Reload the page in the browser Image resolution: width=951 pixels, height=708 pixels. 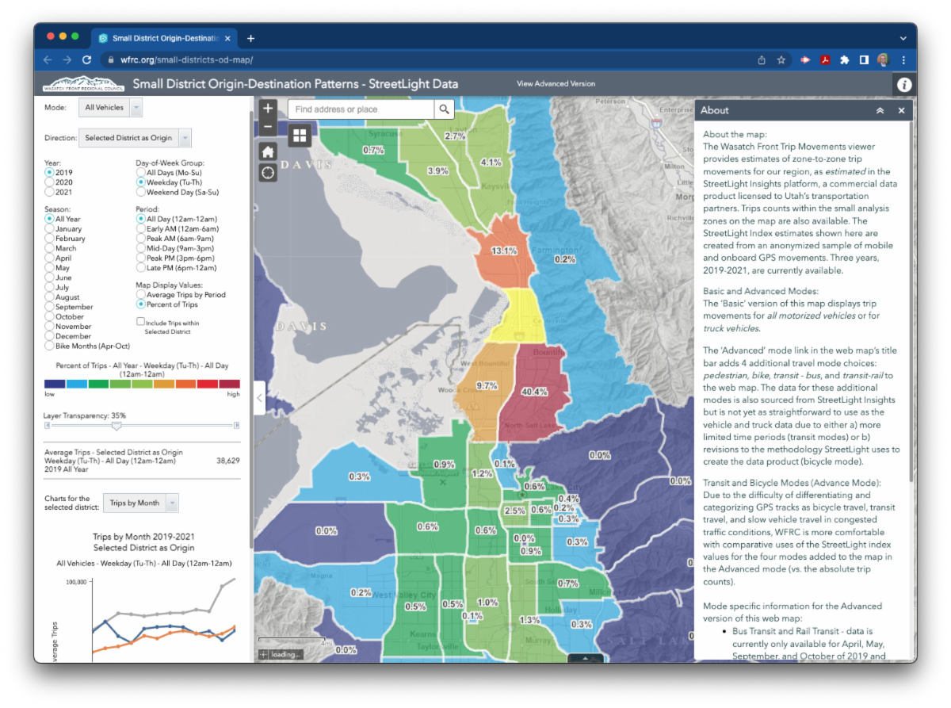tap(86, 60)
